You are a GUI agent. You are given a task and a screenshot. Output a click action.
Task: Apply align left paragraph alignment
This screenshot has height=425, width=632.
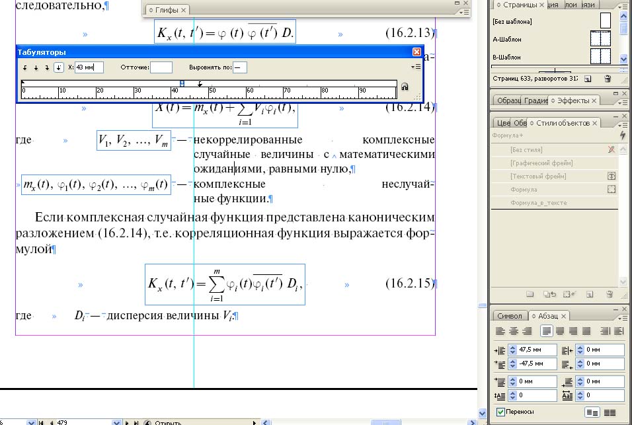pos(500,331)
